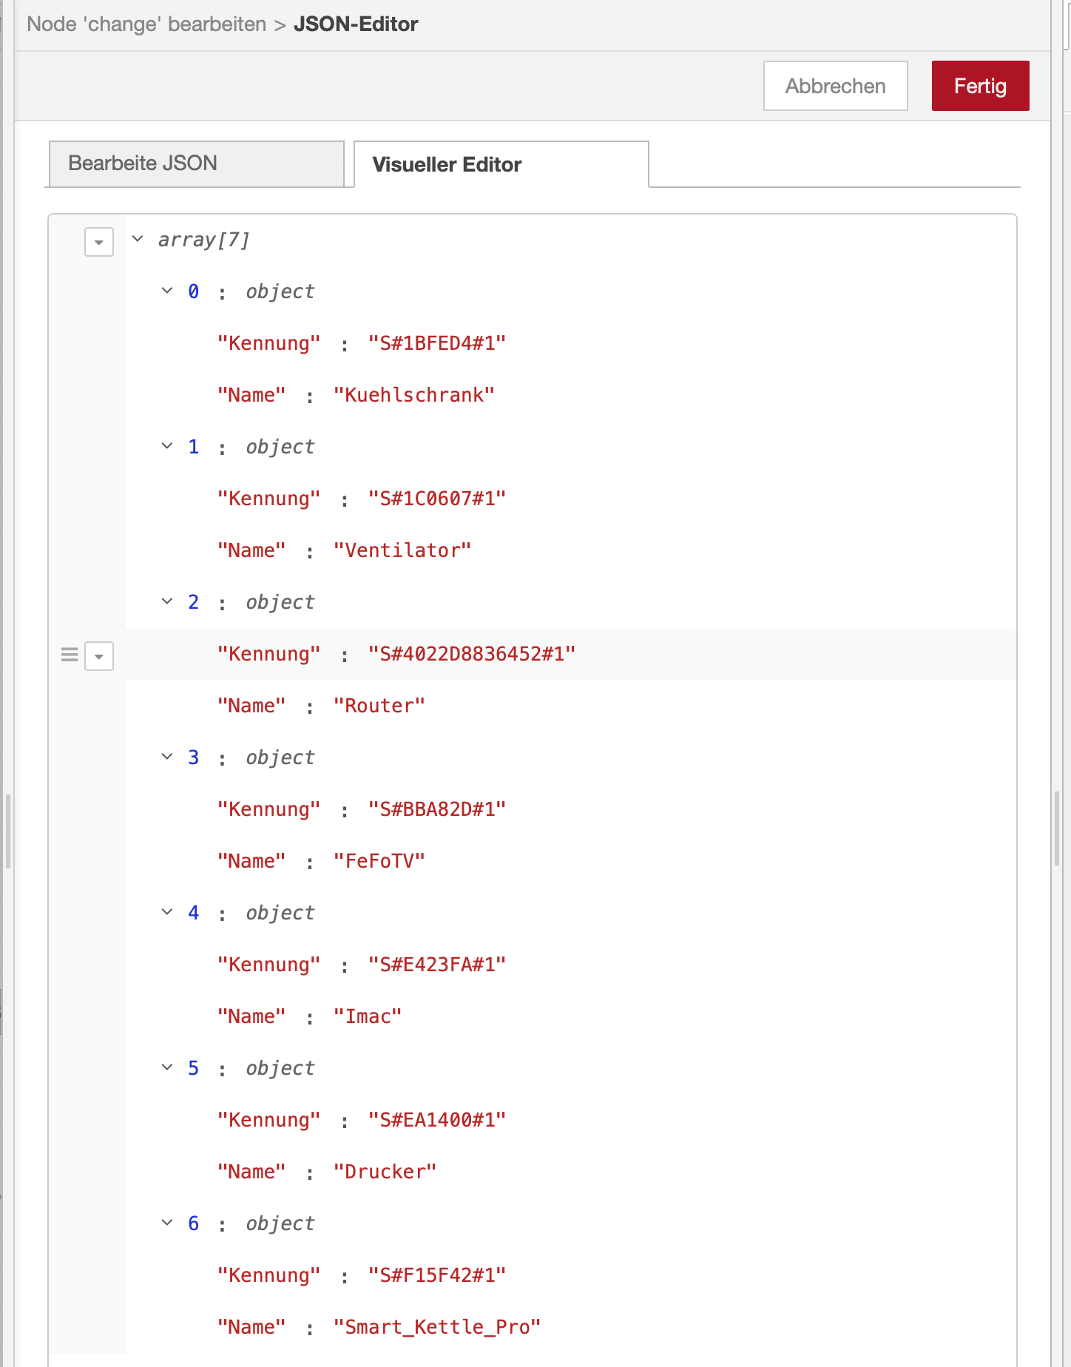Collapse object 6 containing Smart_Kettle_Pro
Screen dimensions: 1071x1367
167,1223
